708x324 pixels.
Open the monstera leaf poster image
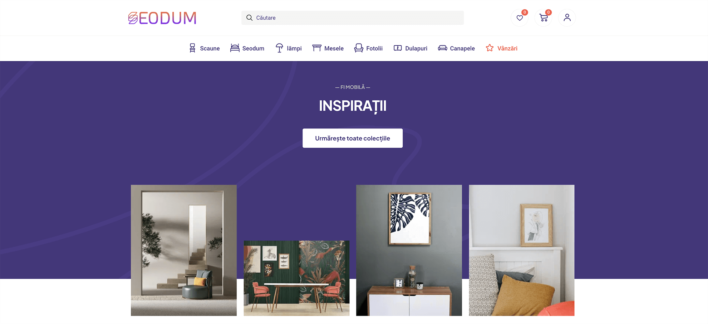click(409, 250)
